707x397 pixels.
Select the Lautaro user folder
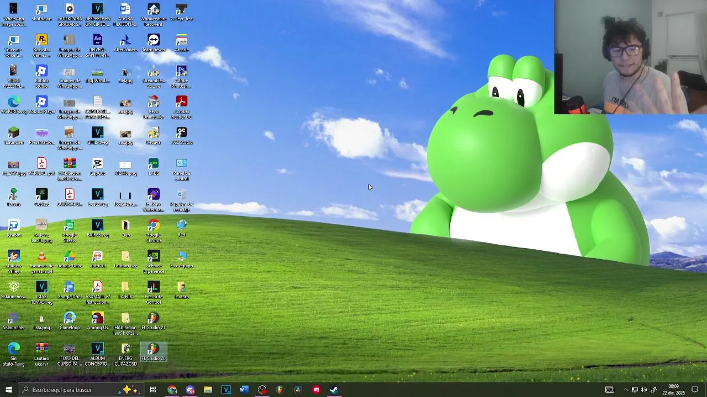[182, 291]
